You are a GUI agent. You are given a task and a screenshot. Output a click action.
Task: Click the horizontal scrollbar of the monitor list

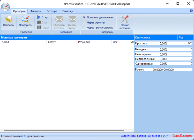[x=64, y=130]
